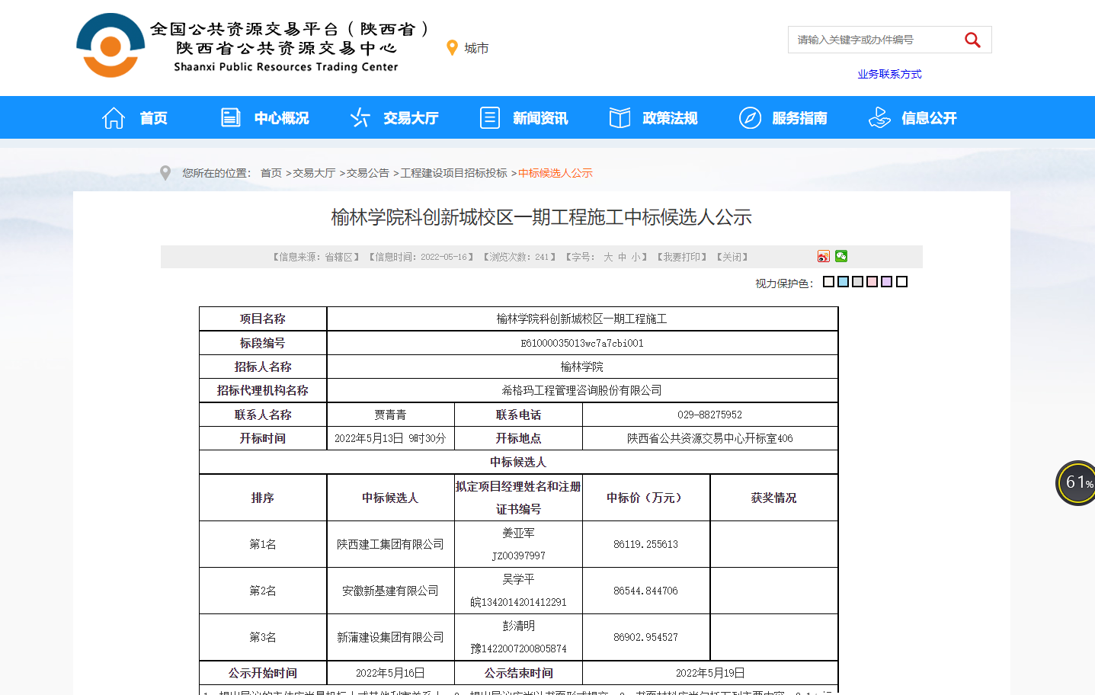Viewport: 1095px width, 695px height.
Task: Open the 交易大厅 menu item
Action: pyautogui.click(x=410, y=118)
